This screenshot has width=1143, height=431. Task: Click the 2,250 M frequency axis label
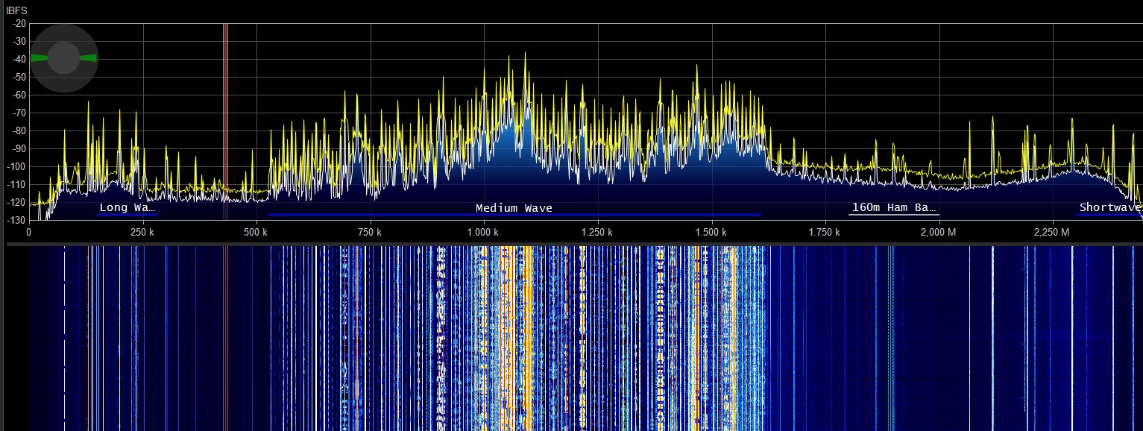point(1052,233)
